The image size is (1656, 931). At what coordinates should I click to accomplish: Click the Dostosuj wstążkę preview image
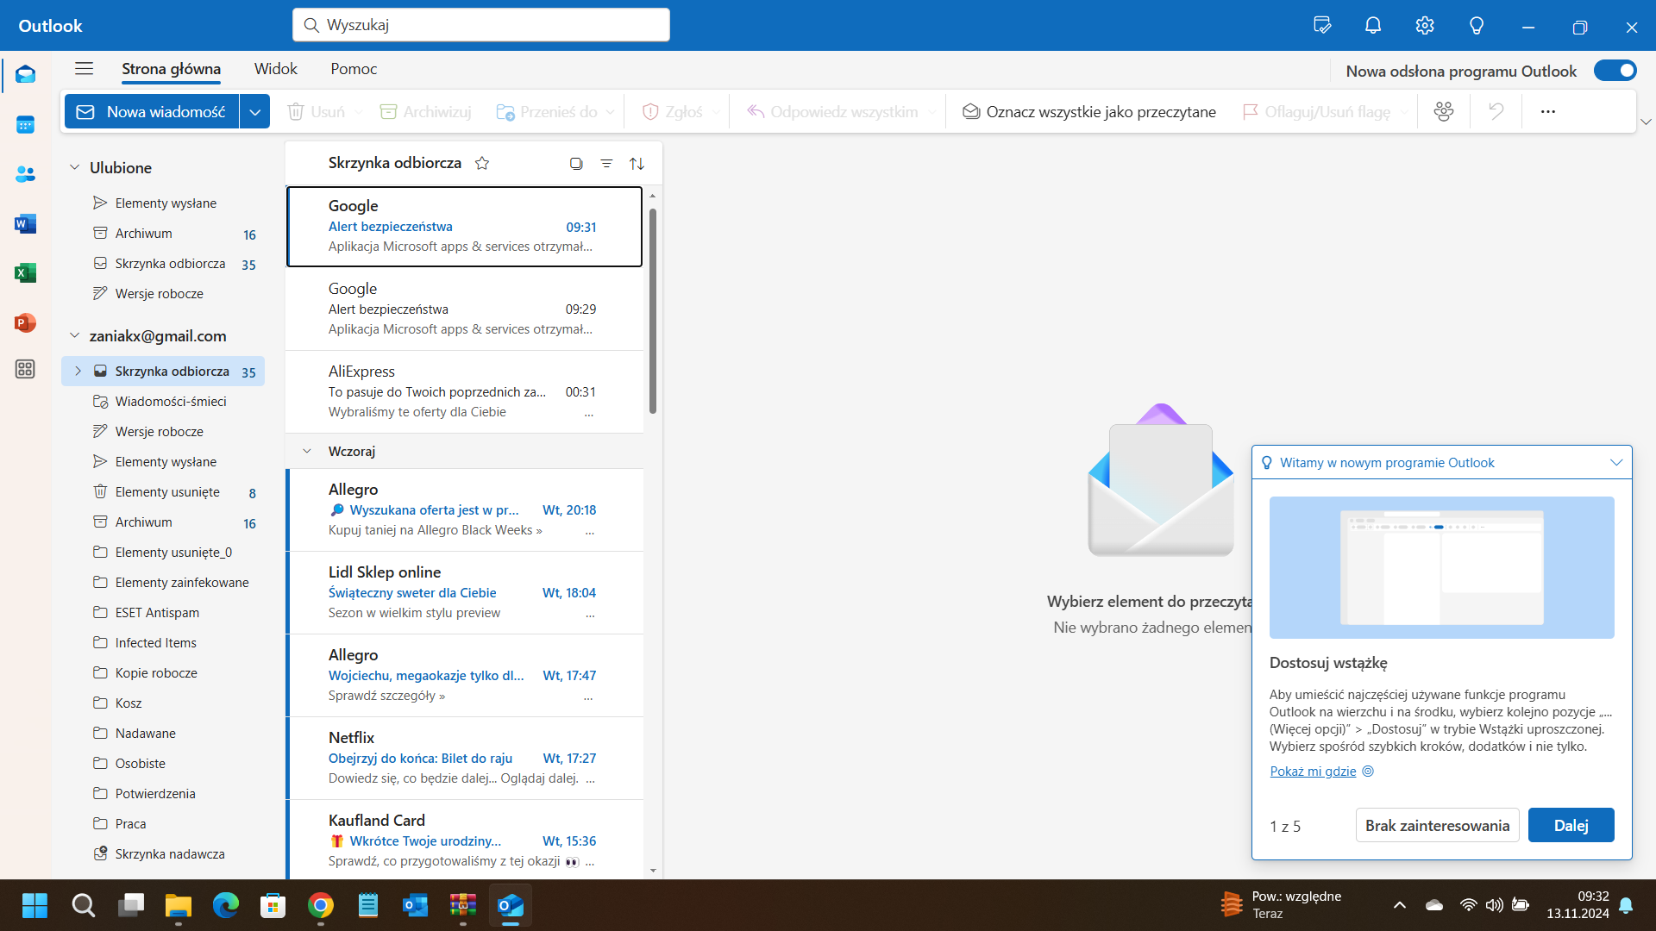[1441, 567]
